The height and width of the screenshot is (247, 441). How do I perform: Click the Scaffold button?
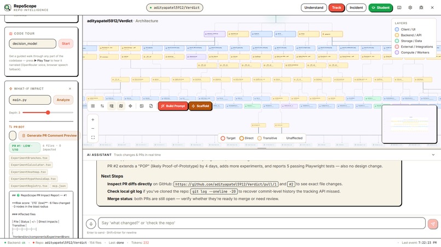point(200,106)
